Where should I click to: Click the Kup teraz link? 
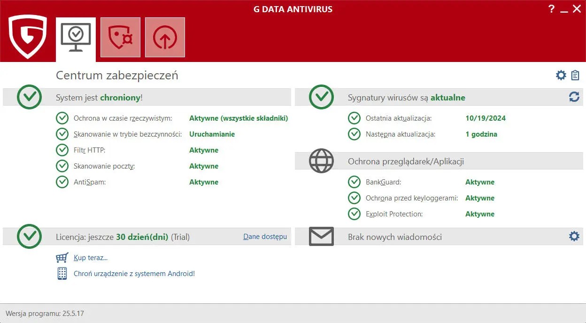(x=91, y=258)
